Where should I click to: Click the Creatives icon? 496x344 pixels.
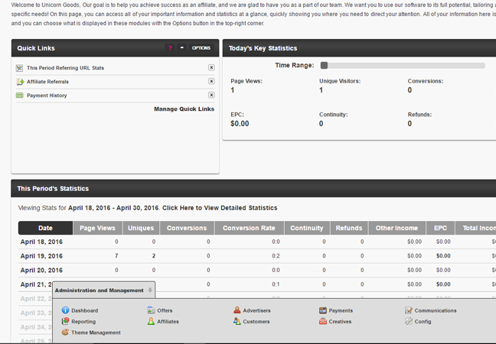[323, 321]
